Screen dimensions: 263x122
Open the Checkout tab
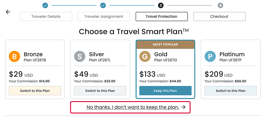click(220, 16)
